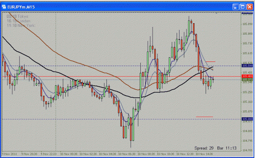This screenshot has height=158, width=255.
Task: Click the '10 Nov 04:30' time axis label
Action: tap(107, 154)
